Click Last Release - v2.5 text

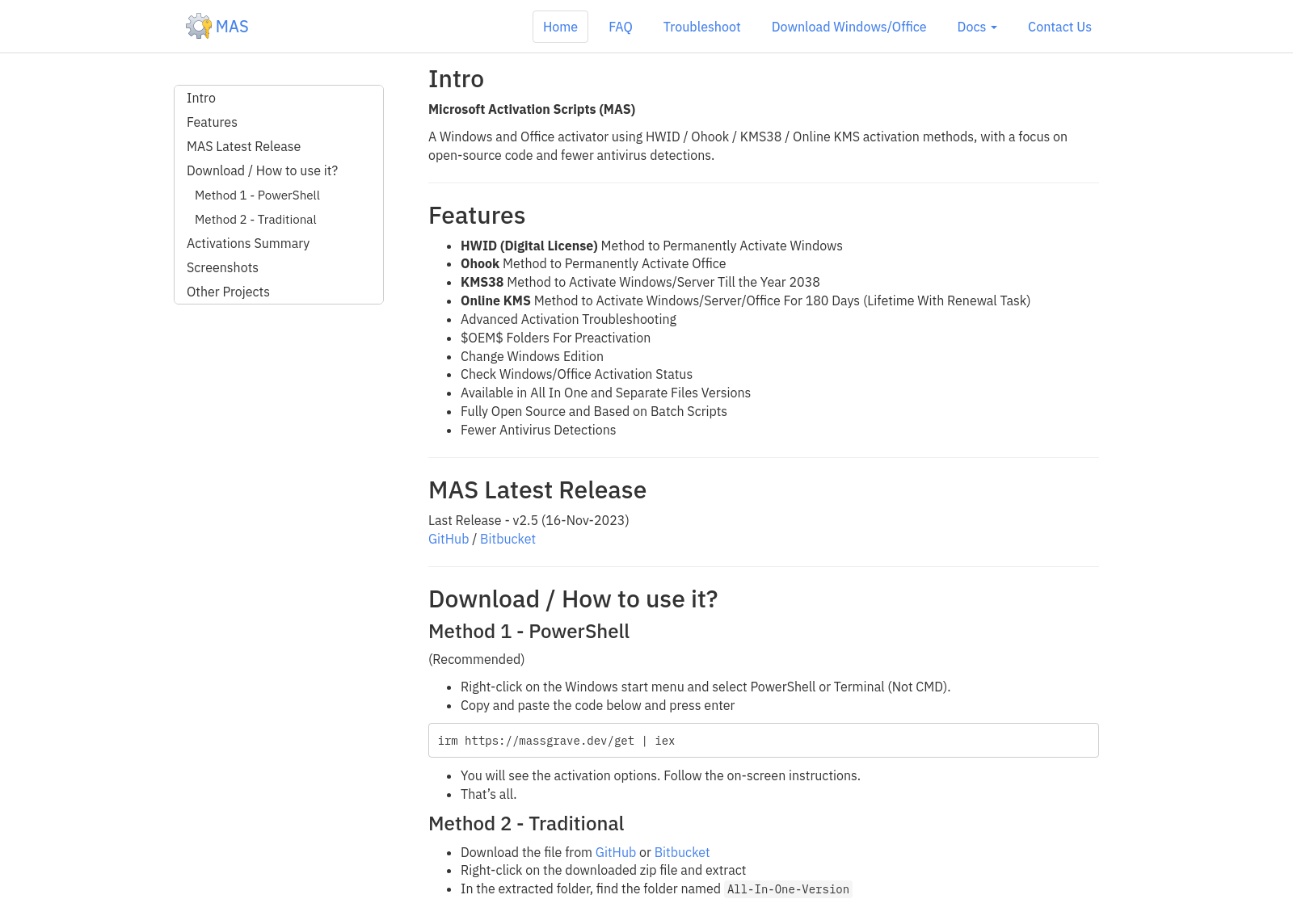pyautogui.click(x=529, y=520)
